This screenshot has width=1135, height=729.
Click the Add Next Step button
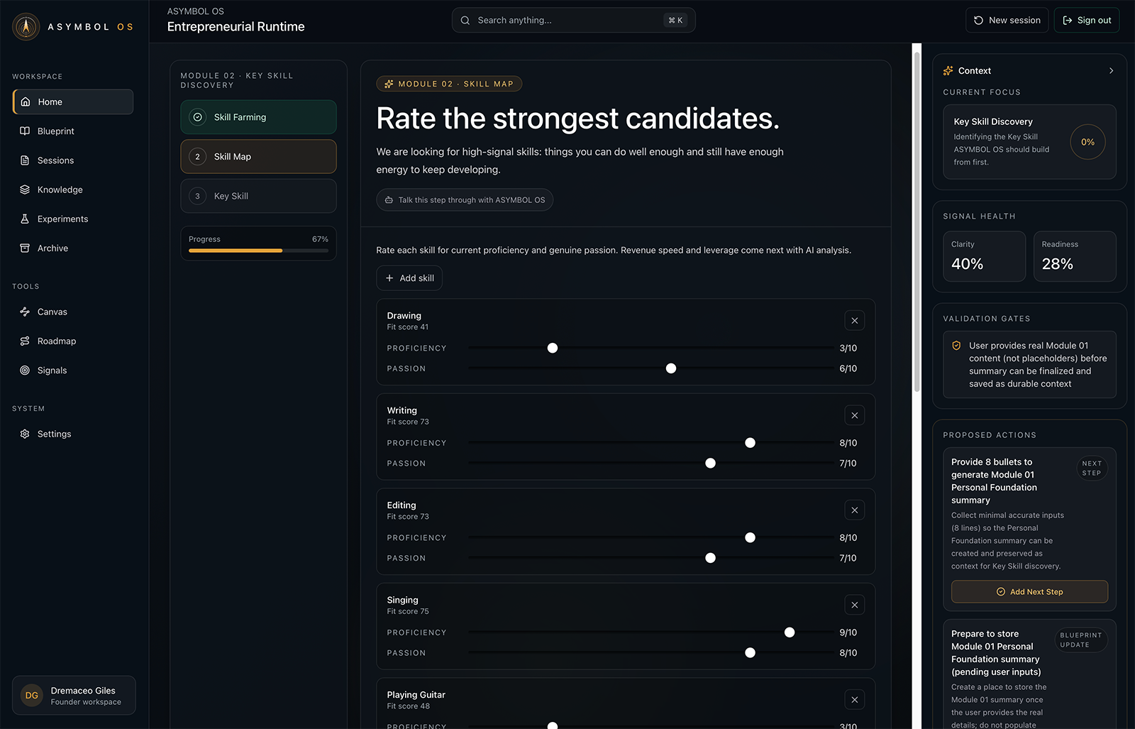pos(1029,592)
